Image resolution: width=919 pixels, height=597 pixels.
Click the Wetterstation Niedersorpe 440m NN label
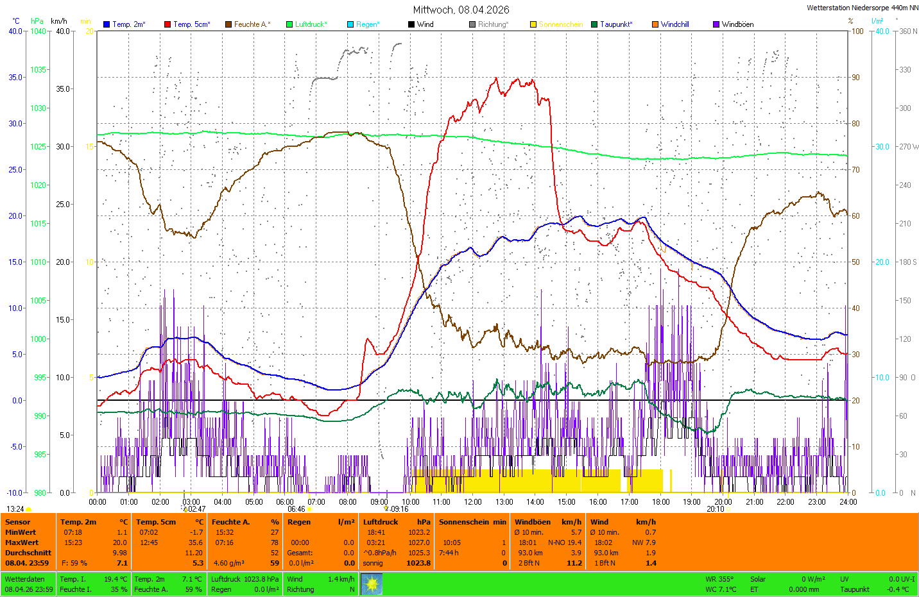pyautogui.click(x=862, y=8)
